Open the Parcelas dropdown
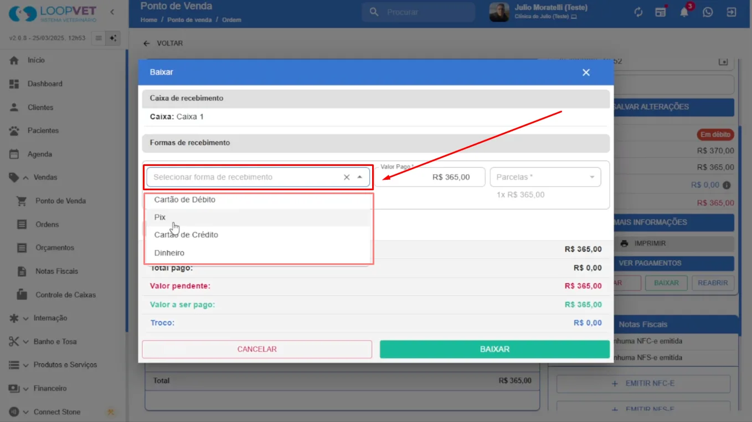Screen dimensions: 752x422 (x=545, y=177)
